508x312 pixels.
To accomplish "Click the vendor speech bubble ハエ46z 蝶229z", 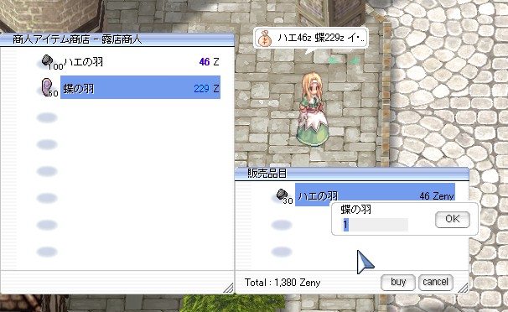I will click(x=311, y=39).
